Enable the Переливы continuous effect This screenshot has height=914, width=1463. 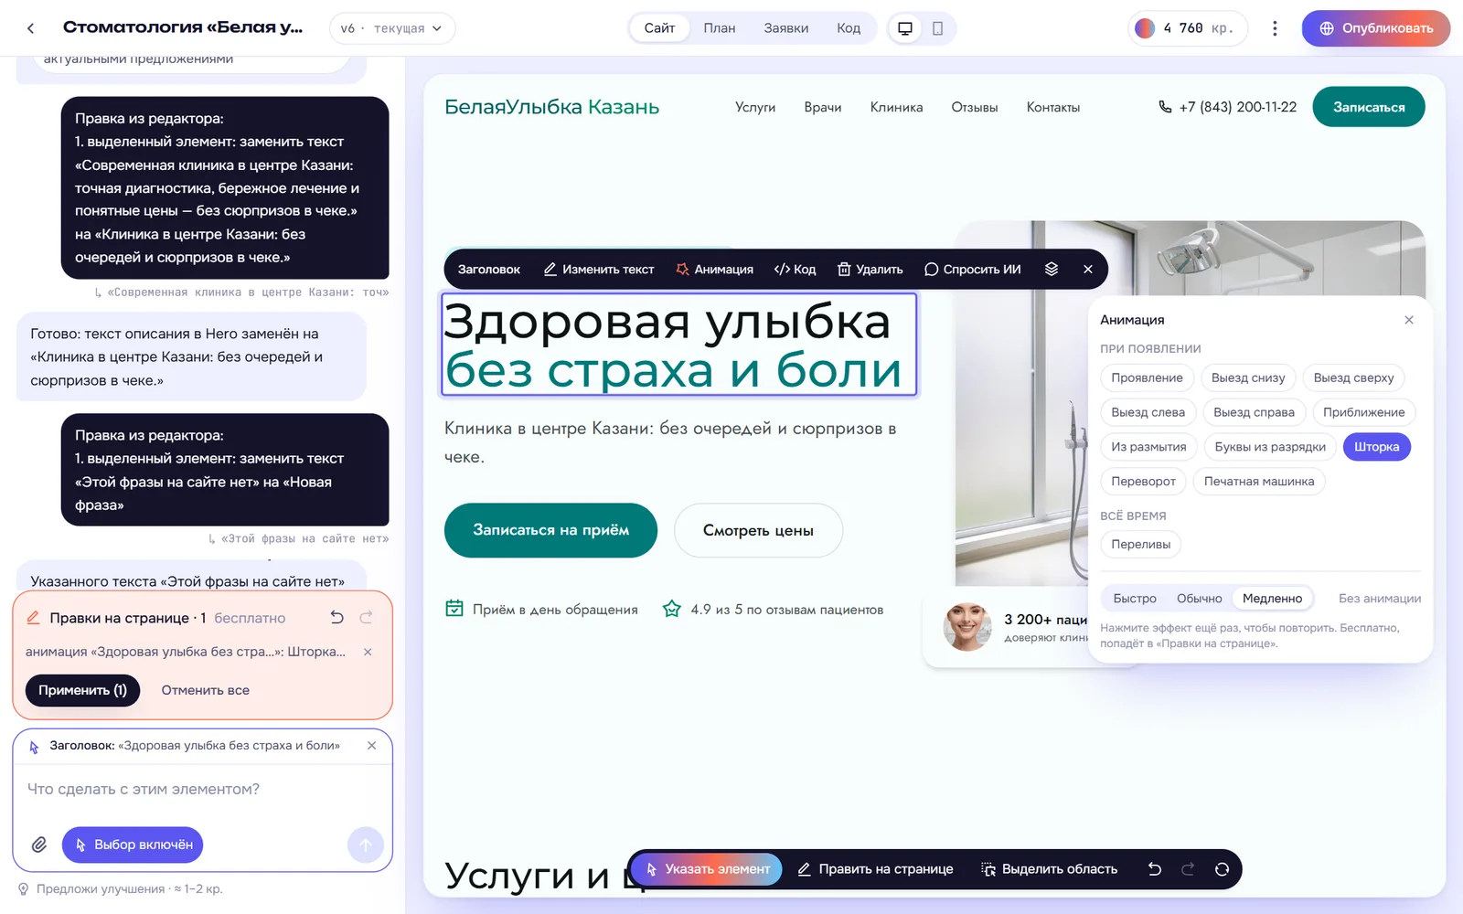[1140, 545]
